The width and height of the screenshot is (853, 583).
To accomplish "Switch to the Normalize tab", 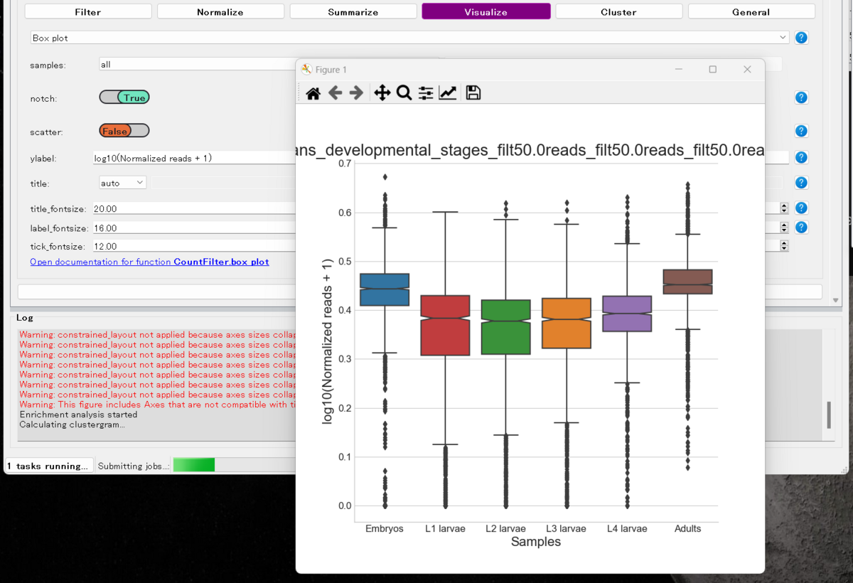I will click(220, 11).
